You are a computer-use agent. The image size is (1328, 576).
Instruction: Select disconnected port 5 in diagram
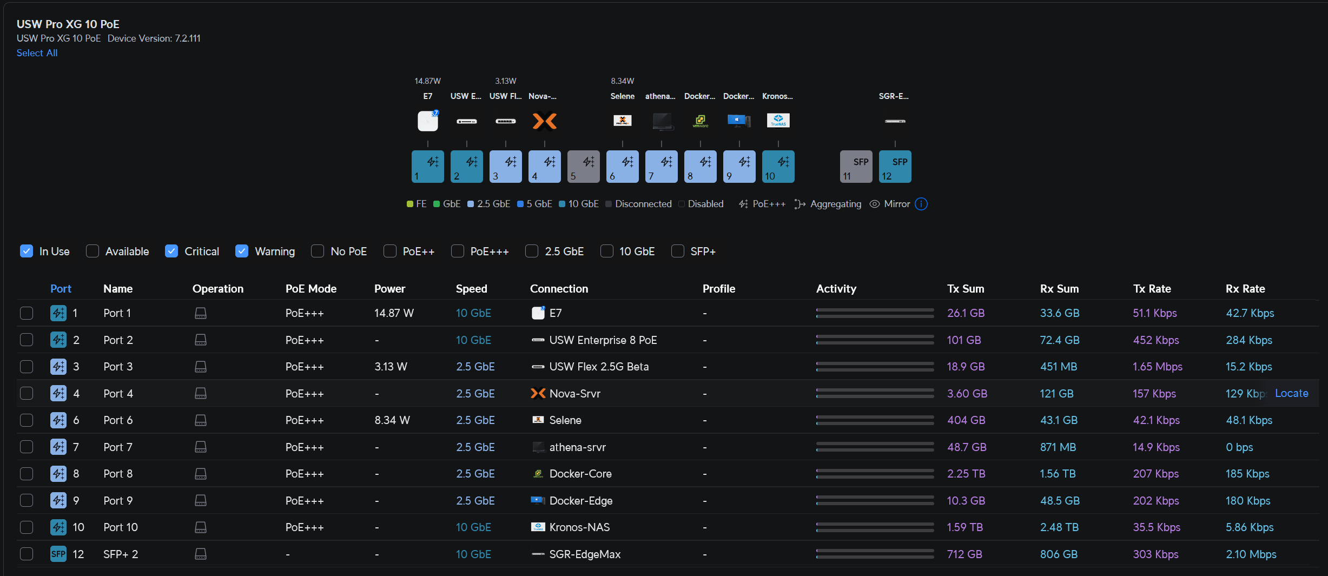(583, 167)
